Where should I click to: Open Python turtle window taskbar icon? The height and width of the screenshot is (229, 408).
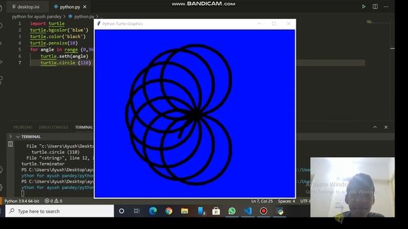(280, 211)
